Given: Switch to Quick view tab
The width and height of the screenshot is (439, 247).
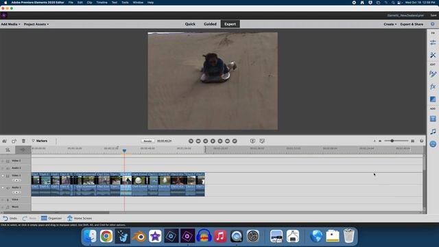Looking at the screenshot, I should [190, 24].
